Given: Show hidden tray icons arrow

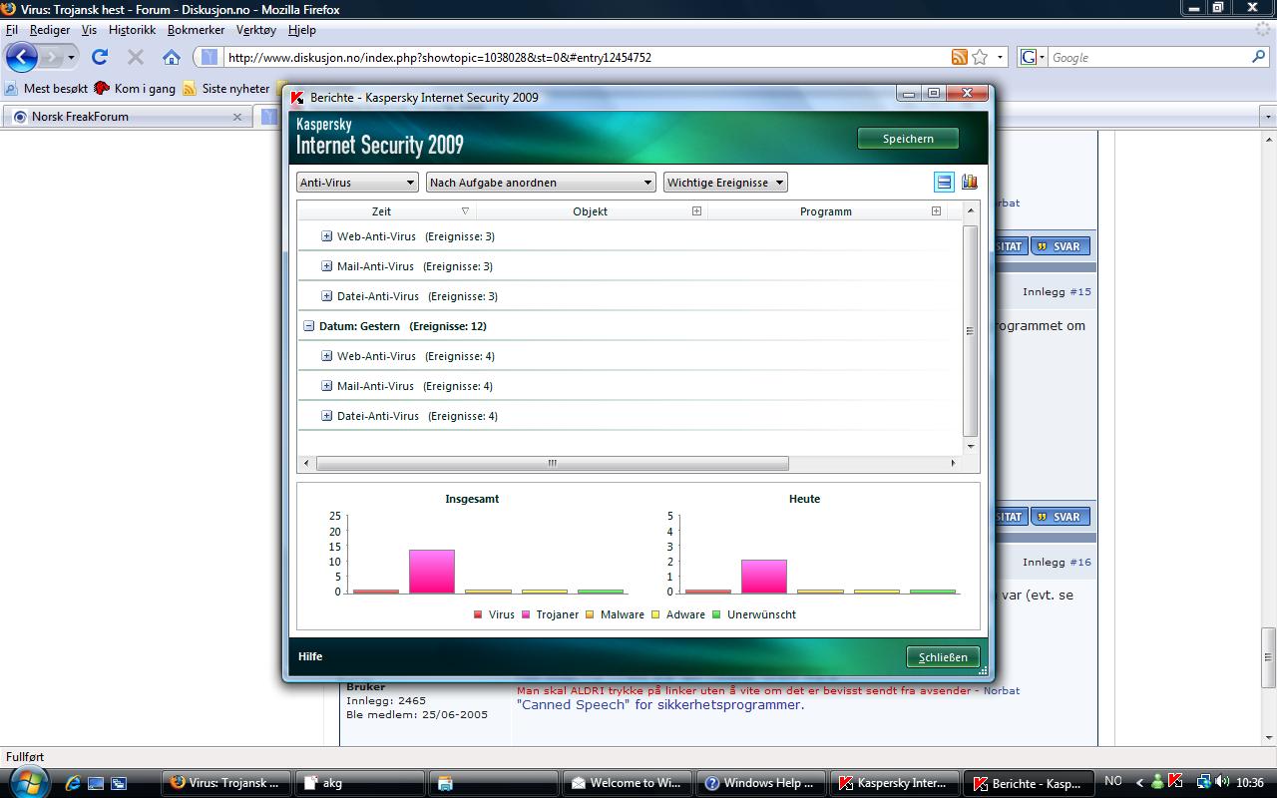Looking at the screenshot, I should (1139, 783).
